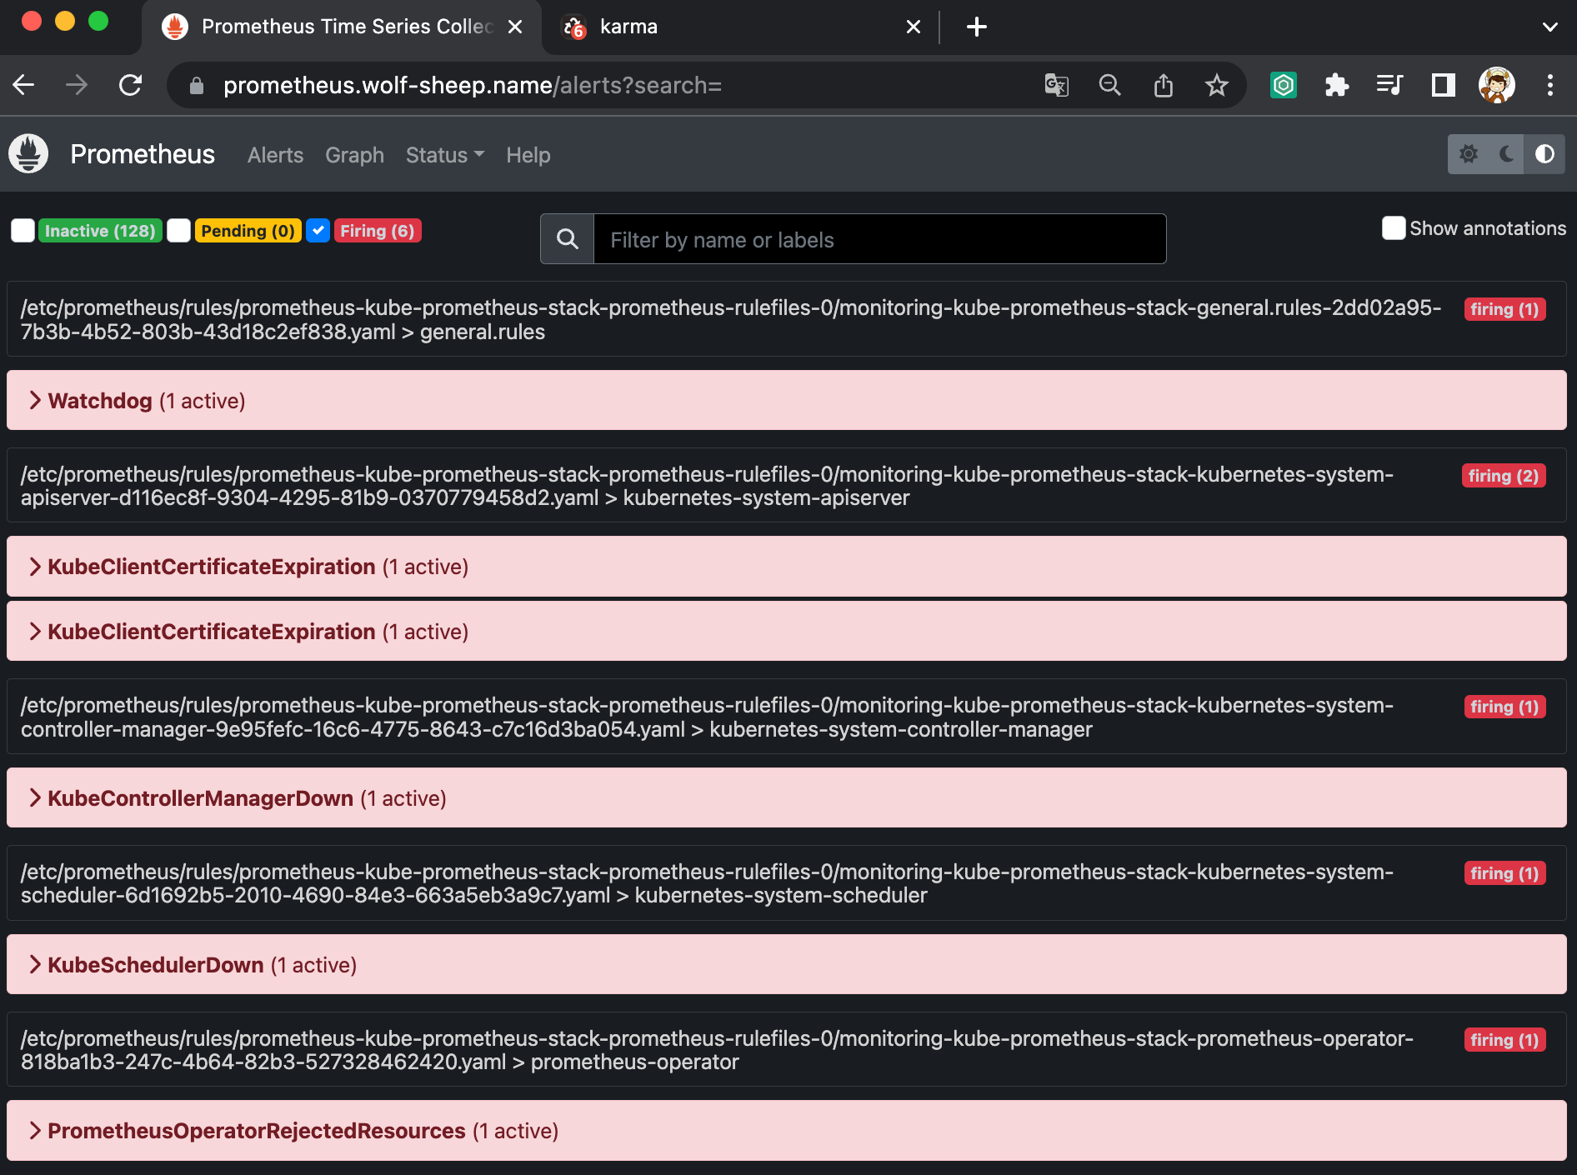This screenshot has width=1577, height=1175.
Task: Click the Pending (0) yellow badge
Action: pyautogui.click(x=248, y=231)
